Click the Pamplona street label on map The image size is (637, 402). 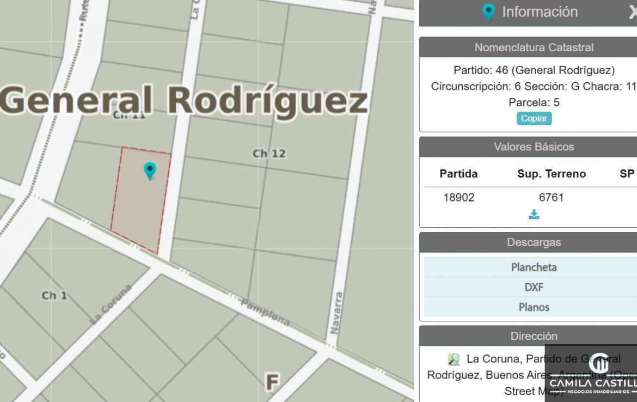point(265,313)
